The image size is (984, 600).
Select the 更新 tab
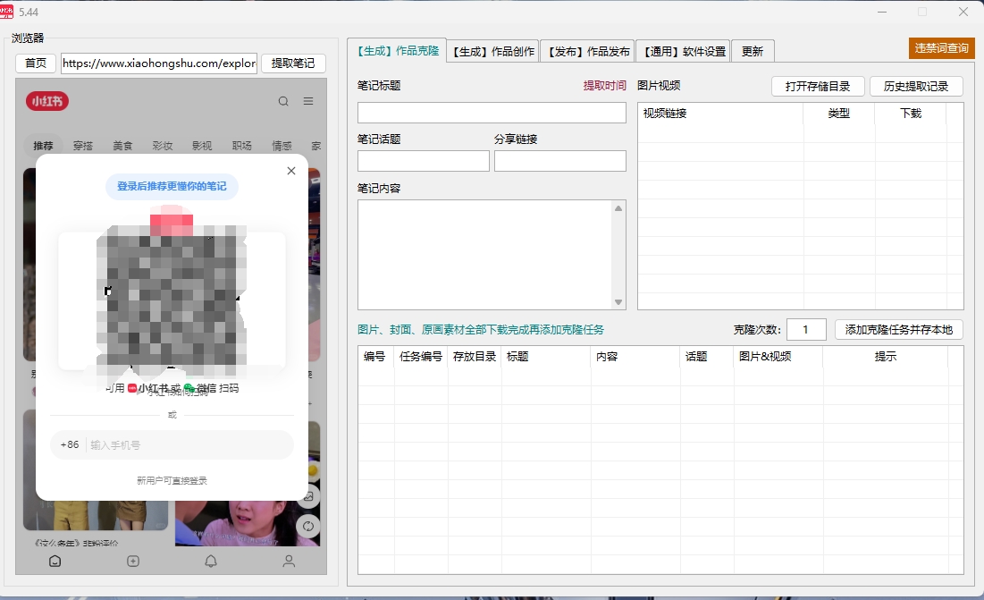(x=753, y=52)
